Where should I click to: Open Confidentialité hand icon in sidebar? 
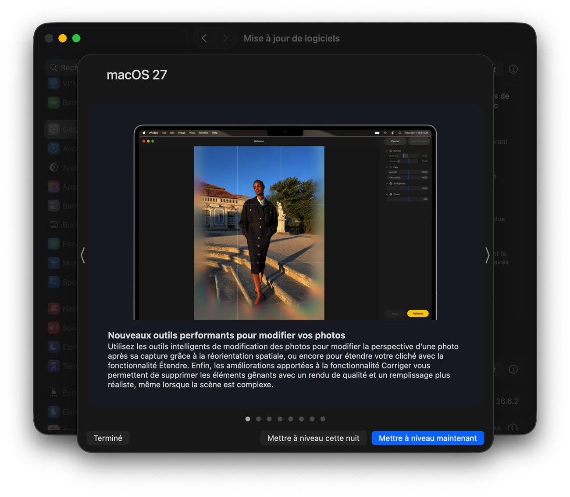[x=53, y=412]
